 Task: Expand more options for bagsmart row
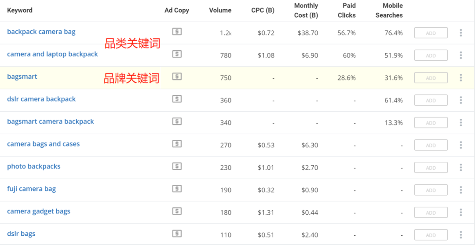pyautogui.click(x=461, y=78)
